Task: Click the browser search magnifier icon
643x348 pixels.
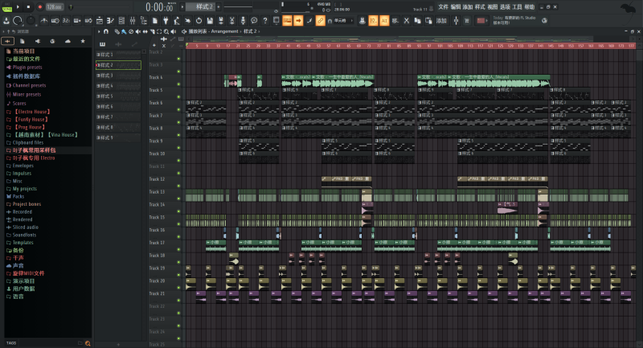Action: 88,343
